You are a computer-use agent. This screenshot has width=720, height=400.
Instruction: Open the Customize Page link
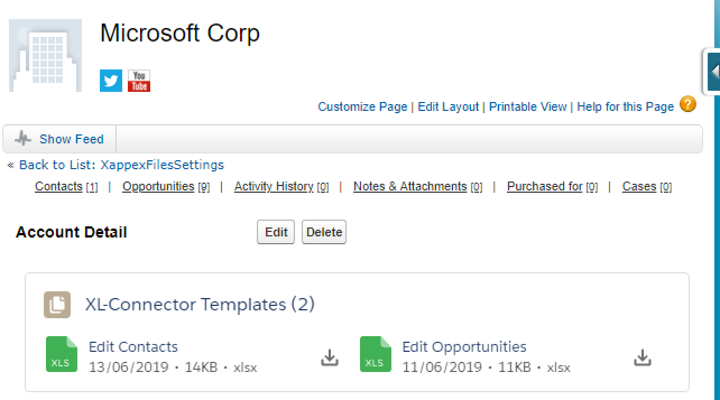click(363, 107)
